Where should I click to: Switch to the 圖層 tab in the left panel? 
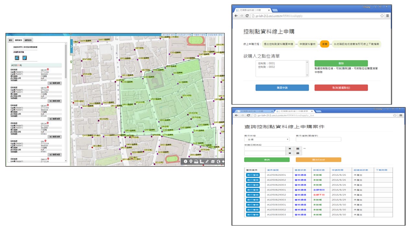coord(11,40)
